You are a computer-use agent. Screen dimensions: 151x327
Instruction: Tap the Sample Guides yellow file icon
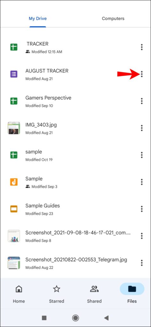click(14, 209)
